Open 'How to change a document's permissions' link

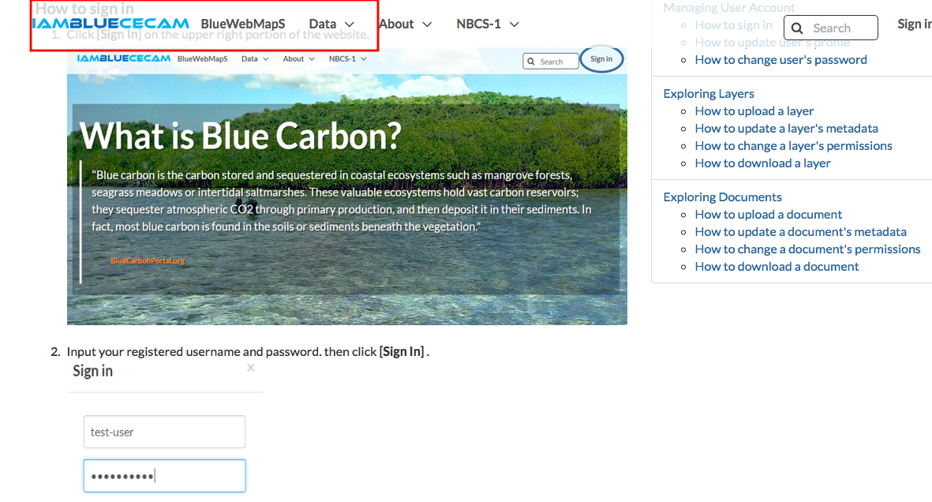click(x=808, y=249)
